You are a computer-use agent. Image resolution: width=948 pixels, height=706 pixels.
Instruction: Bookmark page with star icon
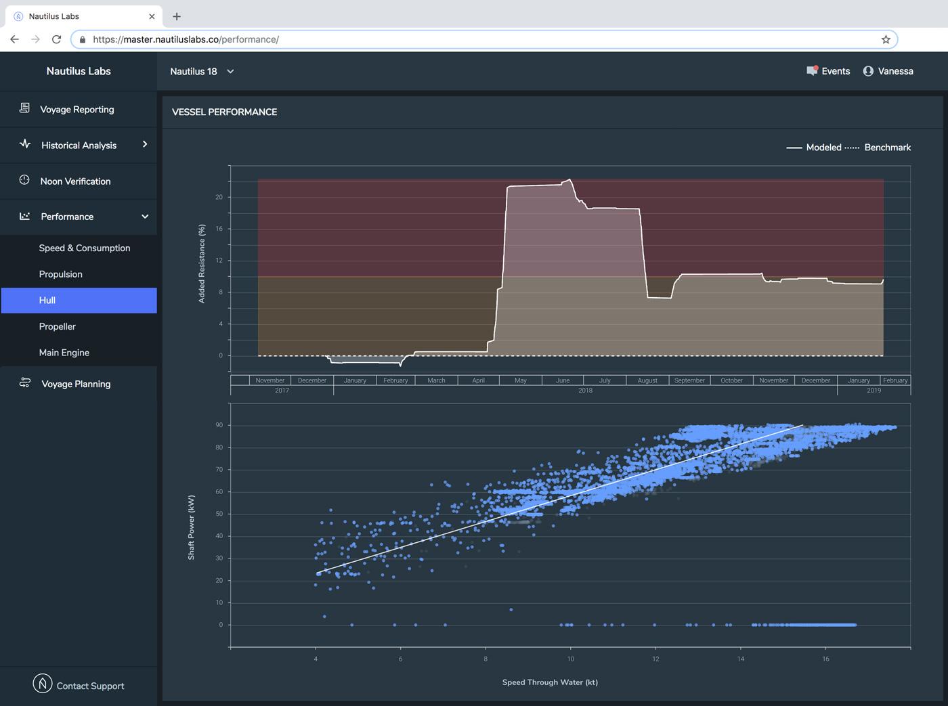(x=886, y=39)
